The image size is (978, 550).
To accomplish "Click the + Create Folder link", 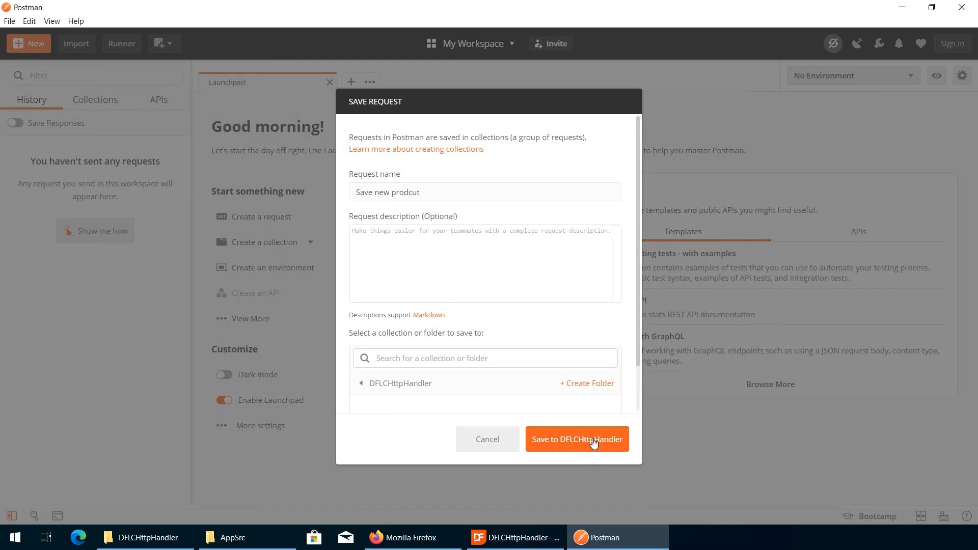I will tap(587, 383).
